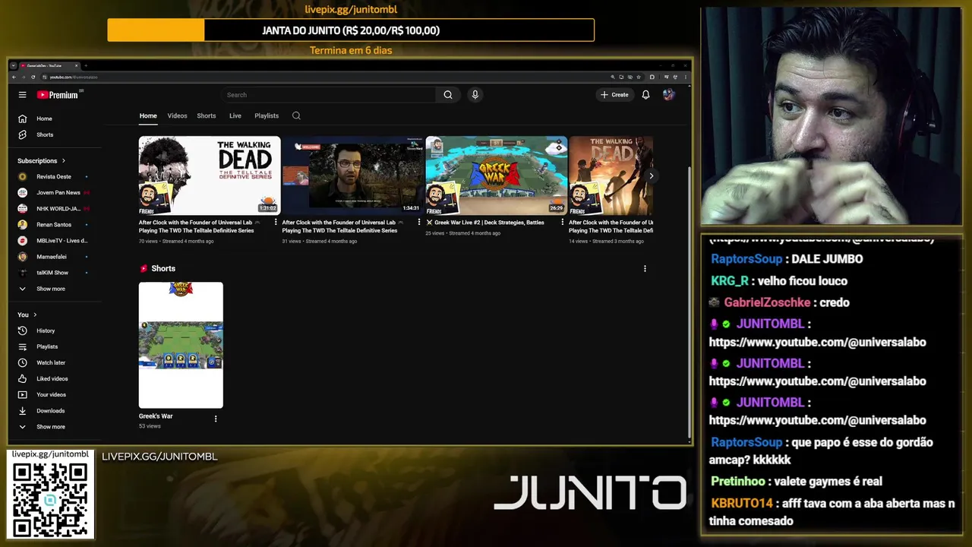Click the first JUNITOMBL universalabo chat link
Image resolution: width=972 pixels, height=547 pixels.
pyautogui.click(x=817, y=342)
